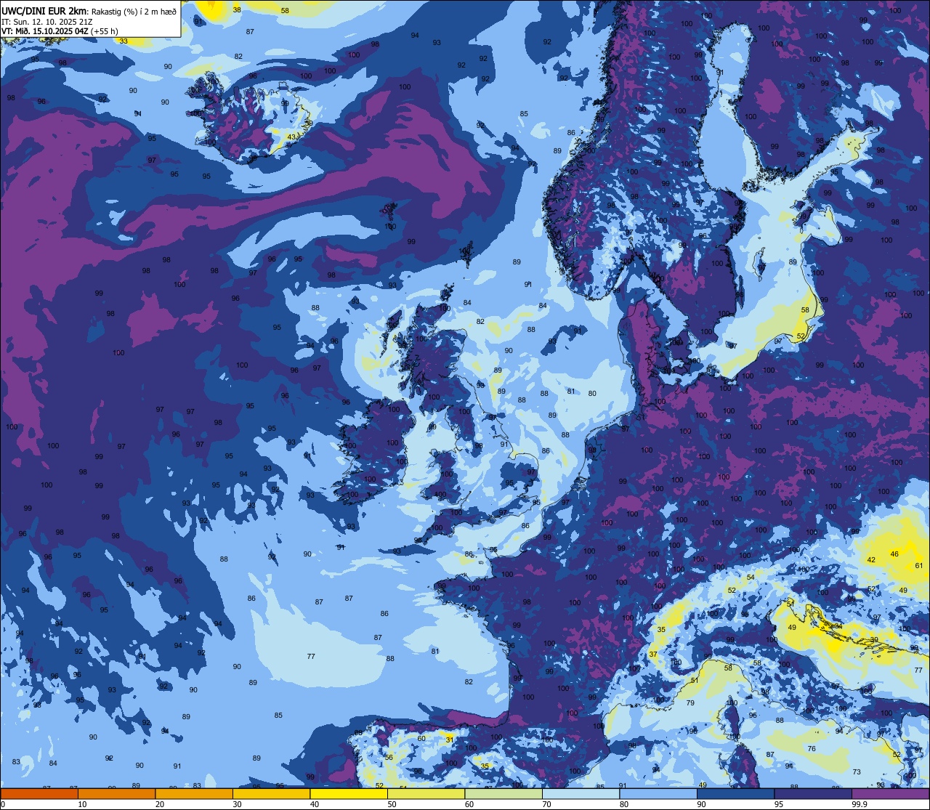Click the '76' humidity value on map
Screen dimensions: 930x810
[812, 749]
